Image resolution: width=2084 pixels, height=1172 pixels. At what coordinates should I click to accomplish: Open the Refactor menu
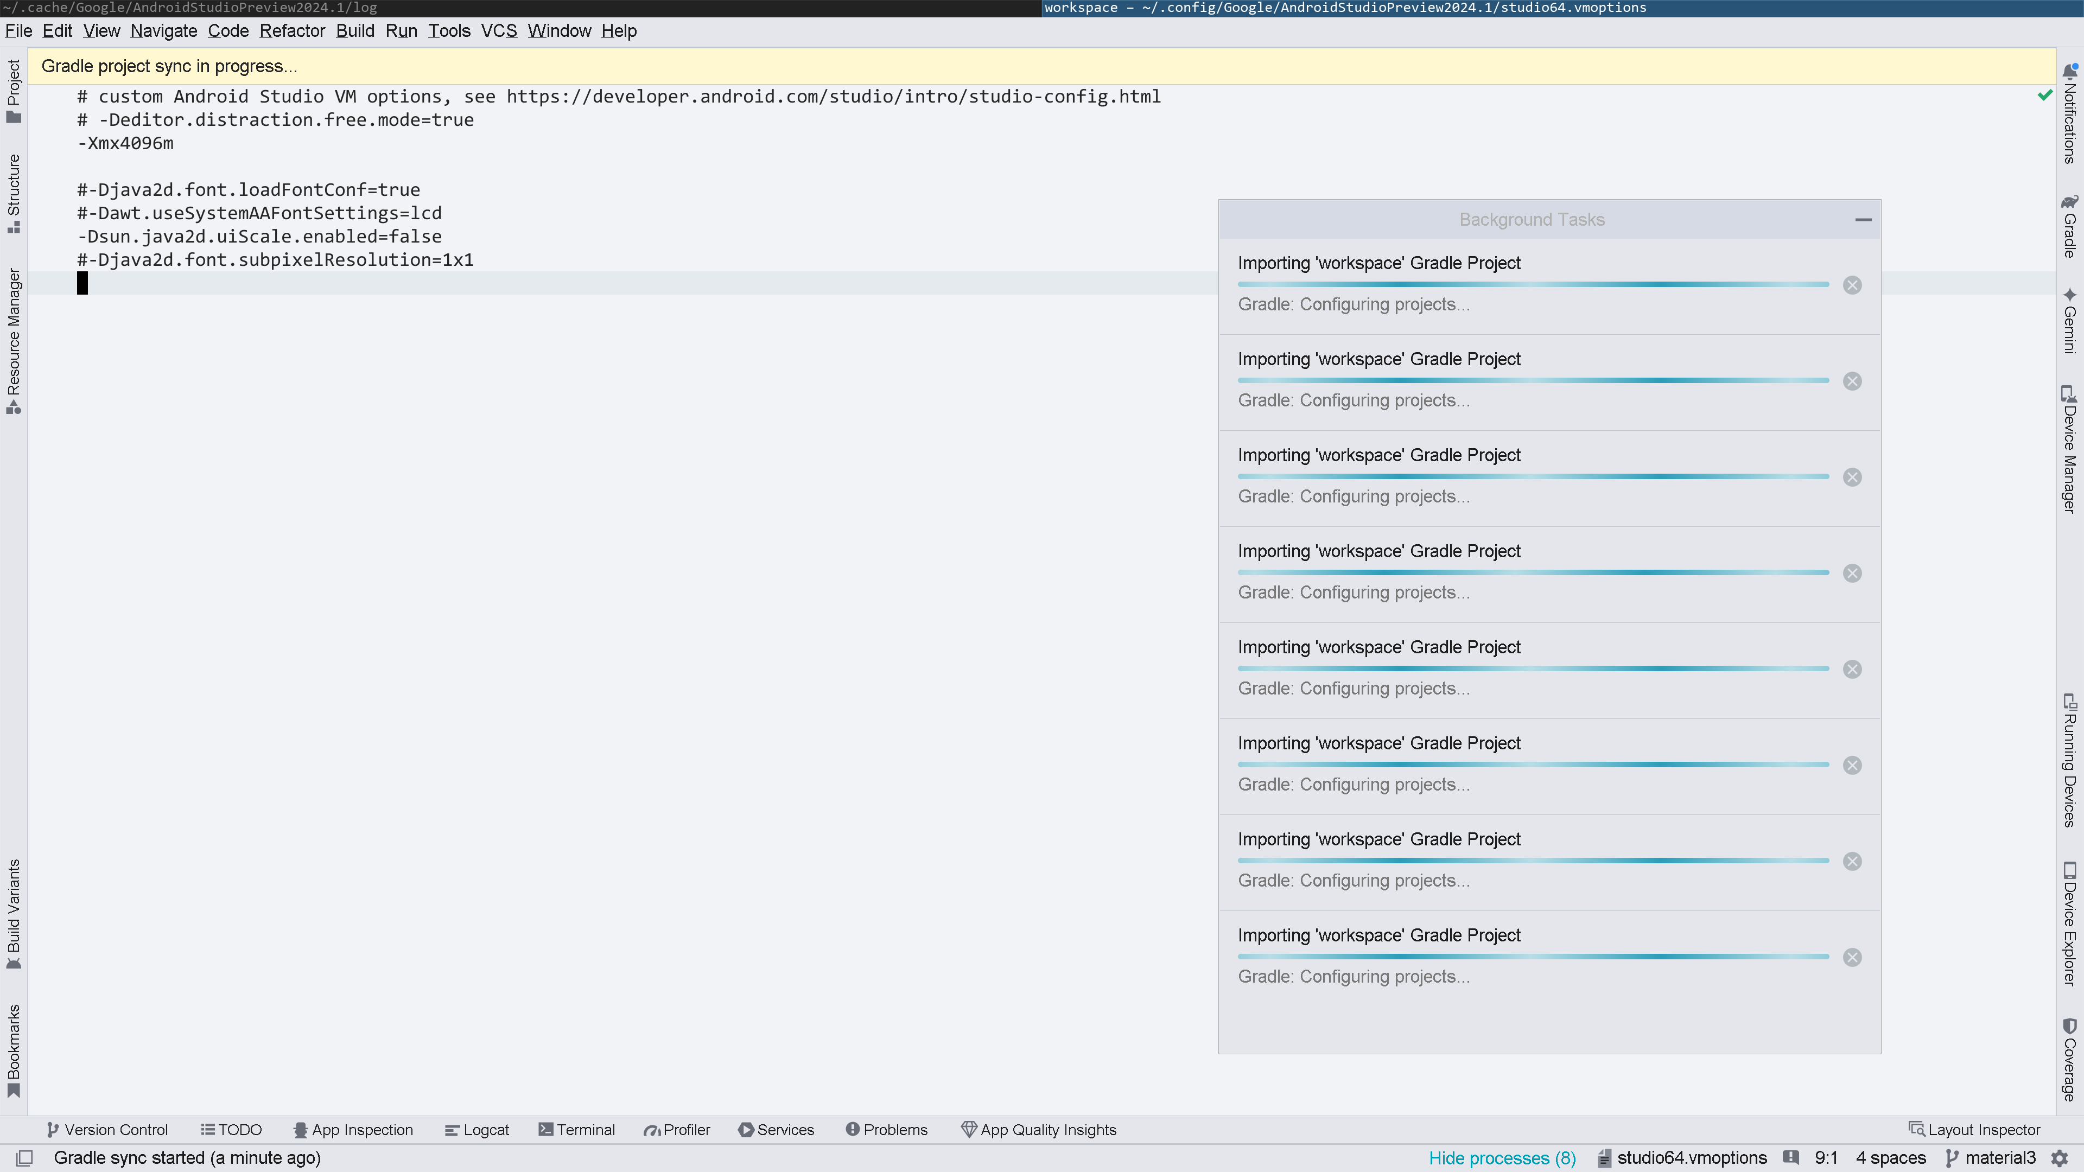[x=292, y=31]
